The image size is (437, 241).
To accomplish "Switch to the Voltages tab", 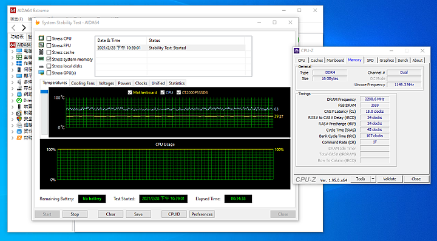I will [106, 83].
